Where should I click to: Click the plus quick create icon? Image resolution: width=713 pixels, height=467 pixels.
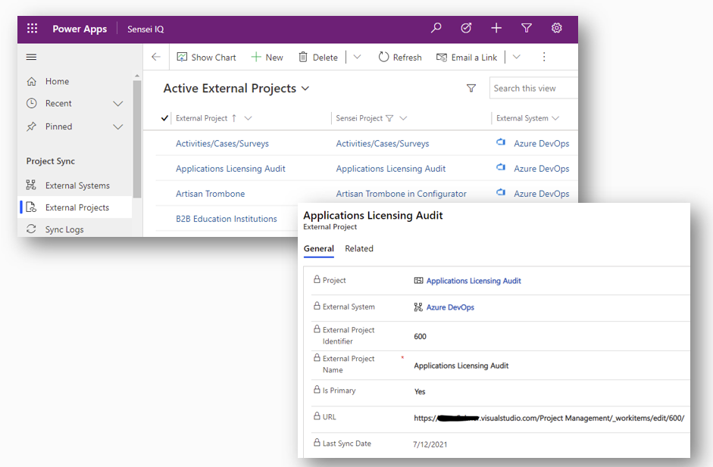coord(496,28)
